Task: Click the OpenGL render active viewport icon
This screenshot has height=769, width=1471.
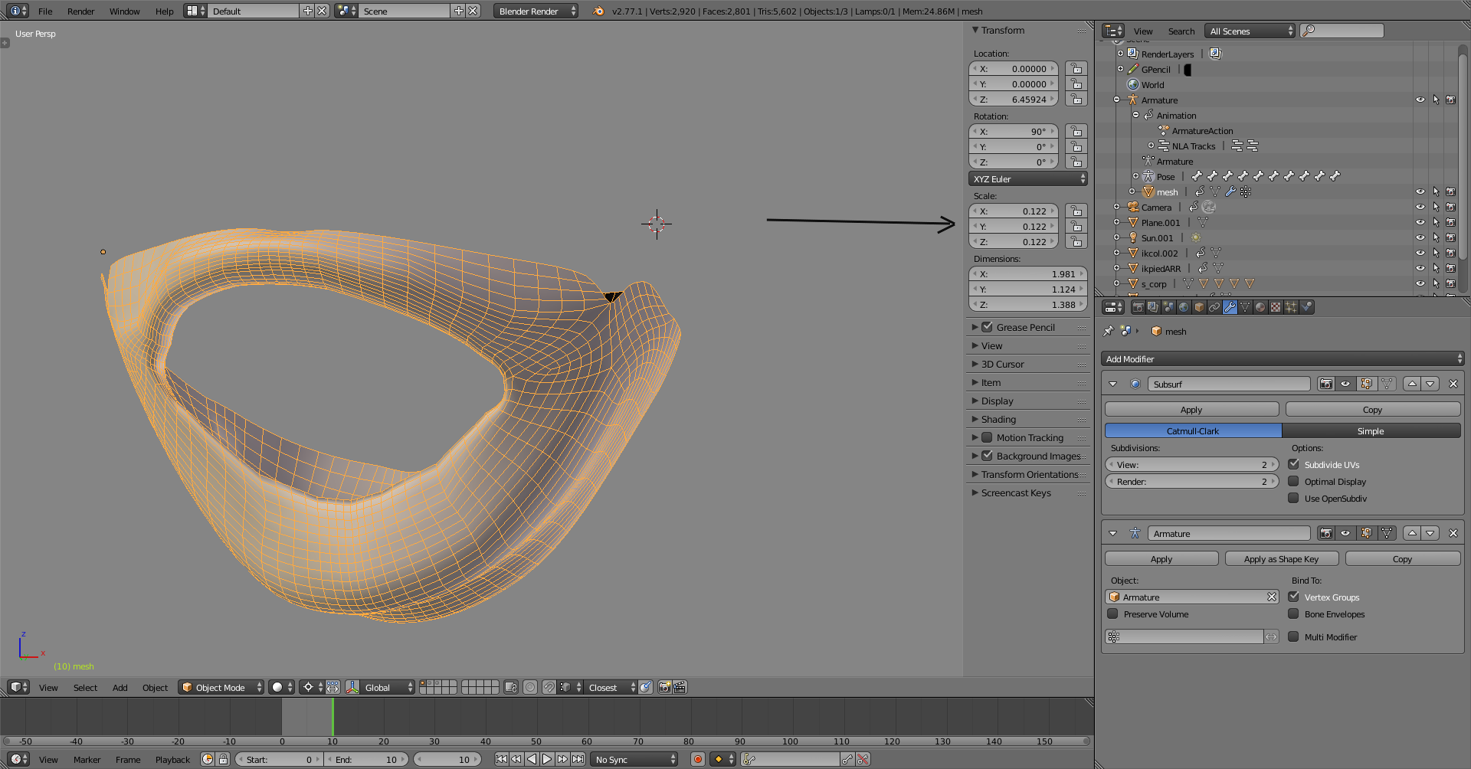Action: (664, 687)
